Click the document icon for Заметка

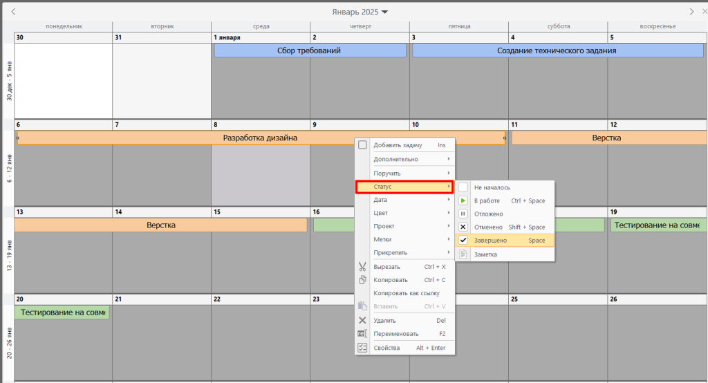click(x=463, y=254)
